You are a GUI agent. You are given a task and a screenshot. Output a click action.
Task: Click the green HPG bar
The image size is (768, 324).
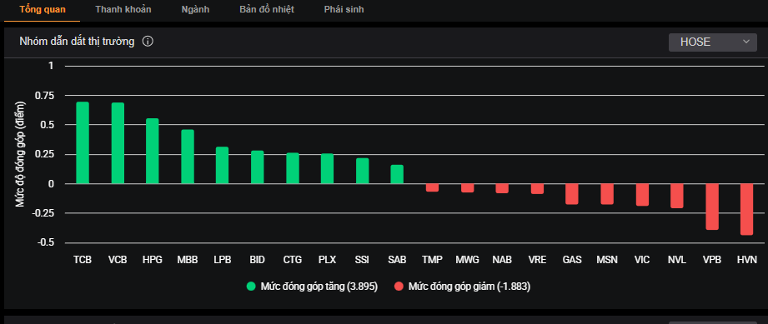pyautogui.click(x=153, y=152)
